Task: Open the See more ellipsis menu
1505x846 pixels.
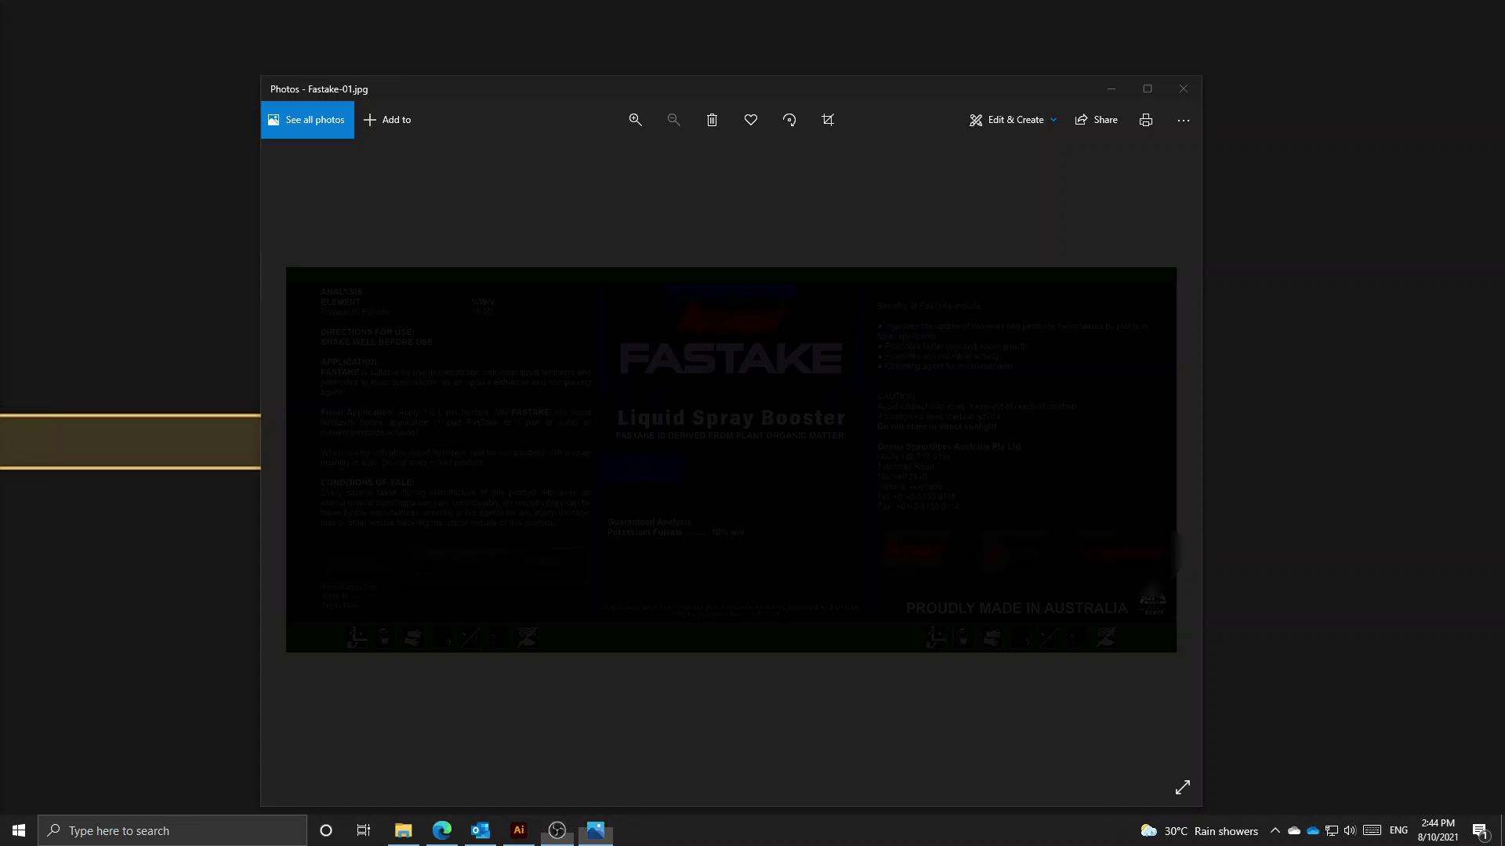Action: tap(1183, 120)
